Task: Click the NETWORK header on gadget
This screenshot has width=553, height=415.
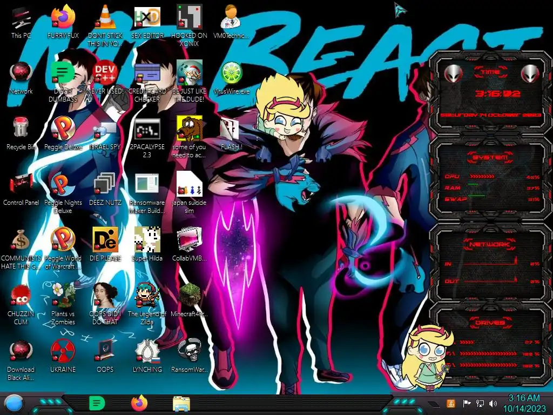Action: tap(490, 244)
